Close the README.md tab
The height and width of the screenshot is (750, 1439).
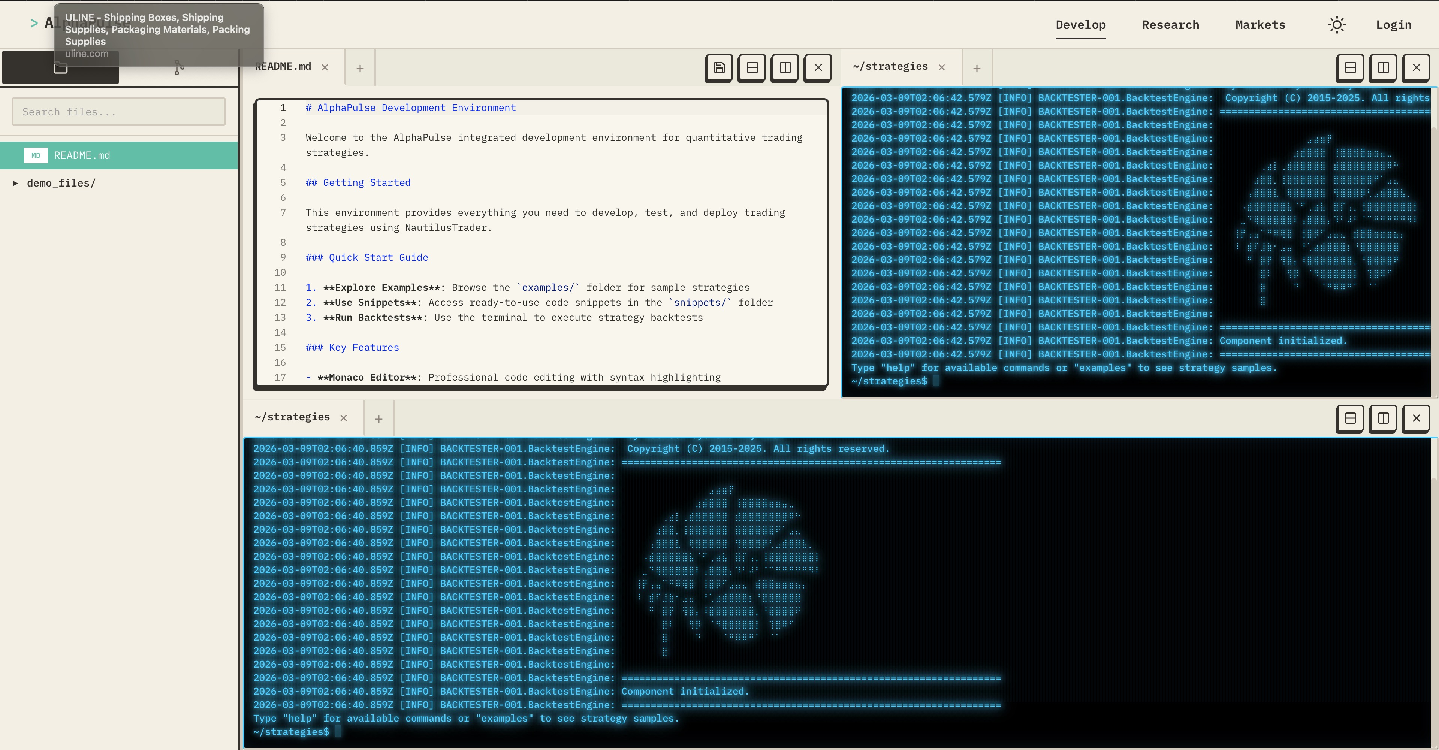[x=325, y=67]
